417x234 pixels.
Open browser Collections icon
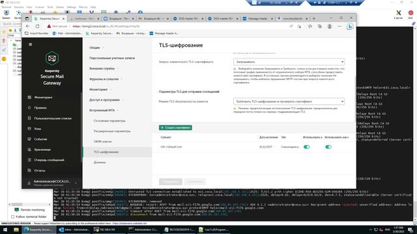pos(320,26)
